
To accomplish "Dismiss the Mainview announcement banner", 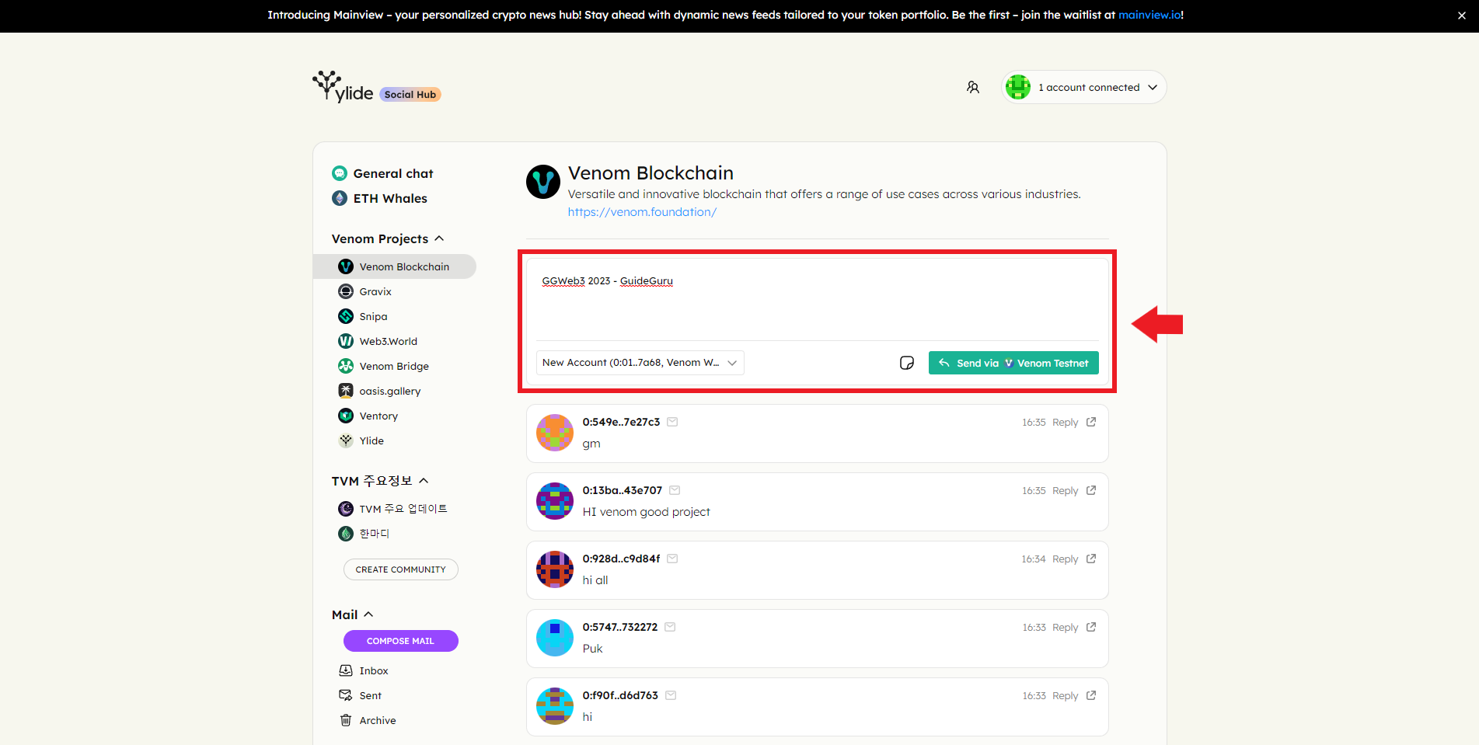I will point(1461,16).
